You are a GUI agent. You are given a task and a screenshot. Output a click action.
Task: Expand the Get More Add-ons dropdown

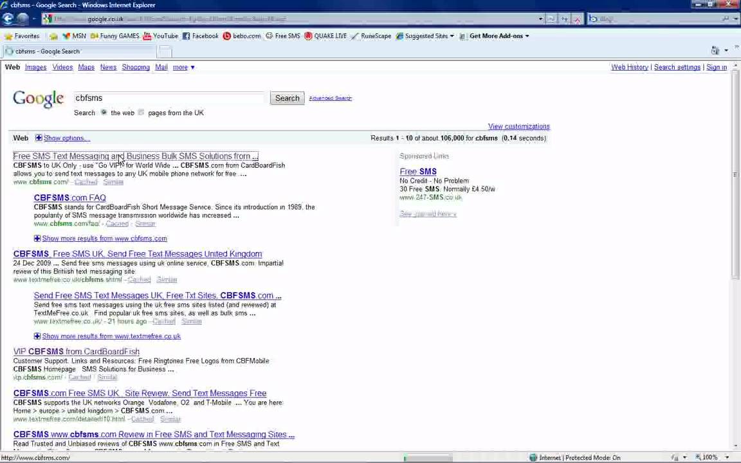tap(527, 36)
